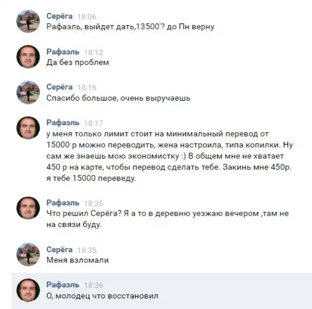Open the Рафаэль name link at 18:17
This screenshot has width=312, height=309.
click(63, 123)
